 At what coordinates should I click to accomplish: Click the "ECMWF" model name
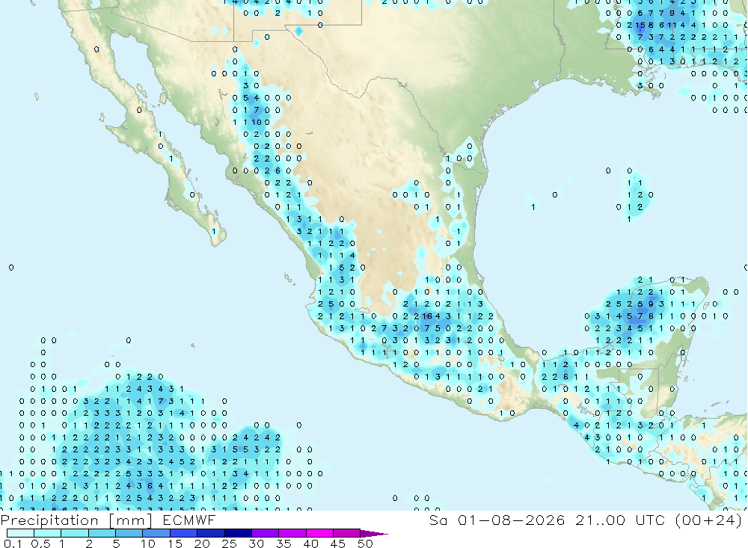(x=189, y=520)
